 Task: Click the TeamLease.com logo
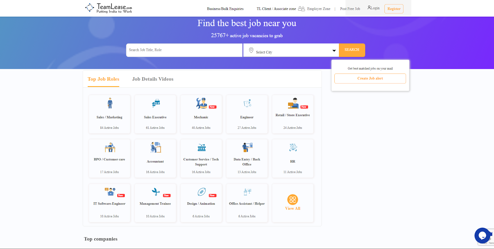coord(109,8)
